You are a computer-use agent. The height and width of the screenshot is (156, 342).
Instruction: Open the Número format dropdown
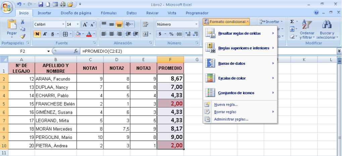coord(197,24)
